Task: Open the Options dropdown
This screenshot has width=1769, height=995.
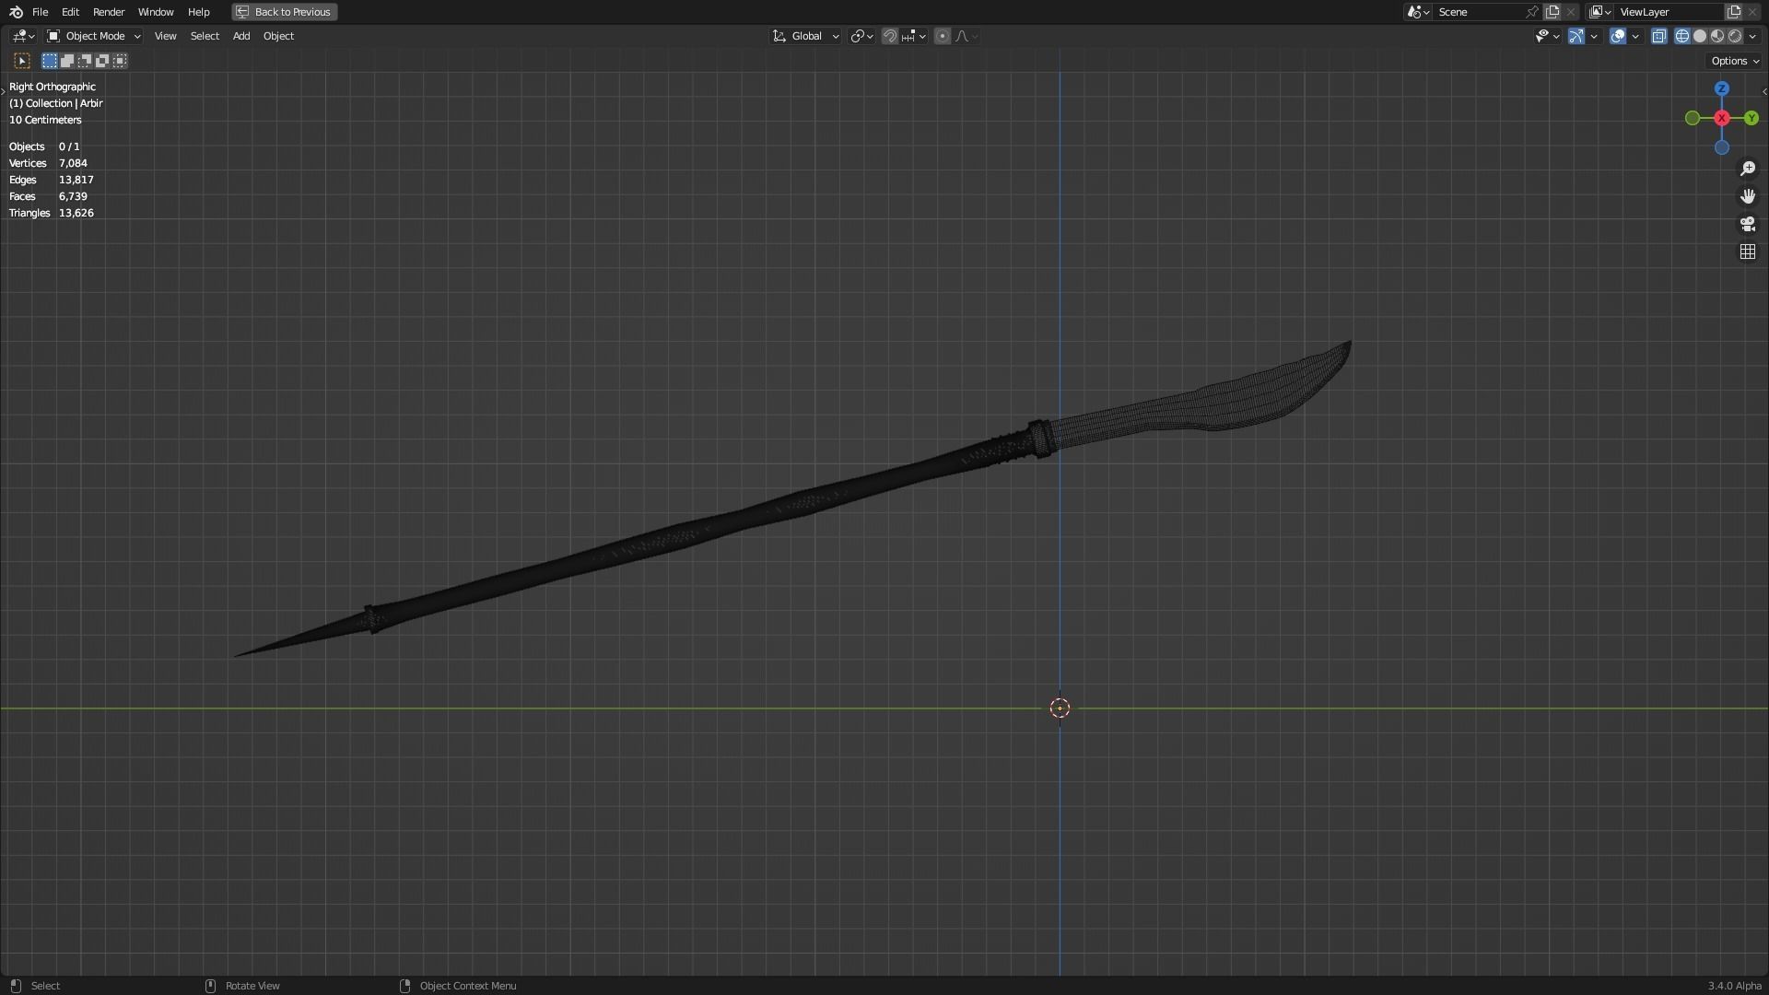Action: point(1735,61)
